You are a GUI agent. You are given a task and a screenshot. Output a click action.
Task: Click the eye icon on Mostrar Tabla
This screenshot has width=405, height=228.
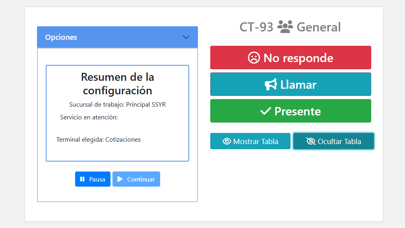pos(227,141)
